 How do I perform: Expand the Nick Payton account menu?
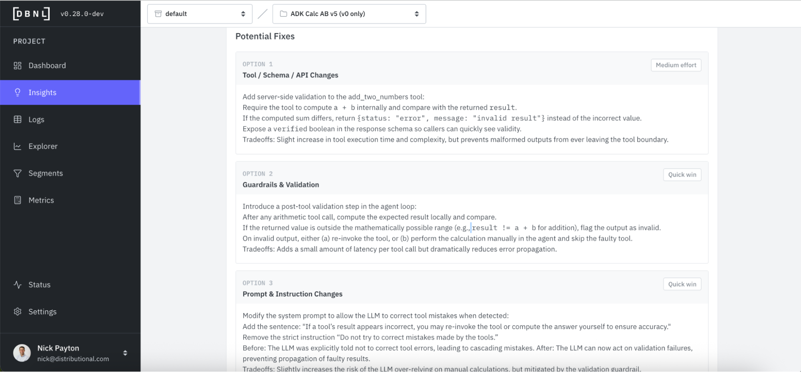coord(125,353)
